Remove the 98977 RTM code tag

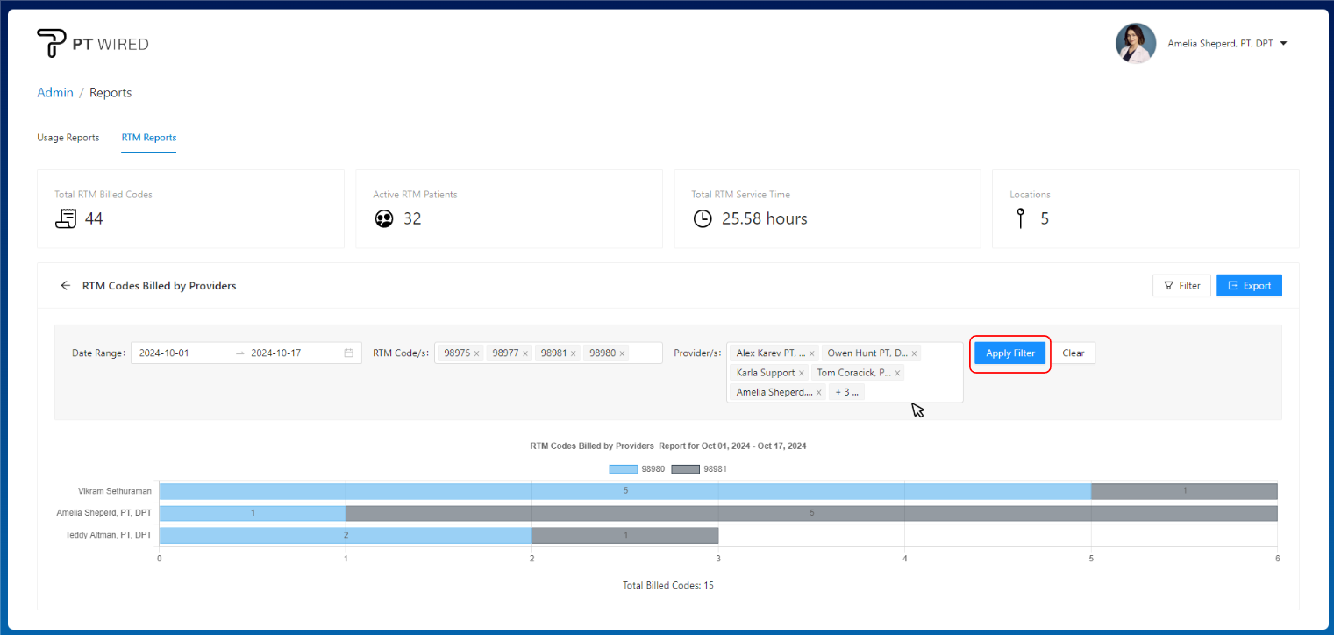coord(525,353)
